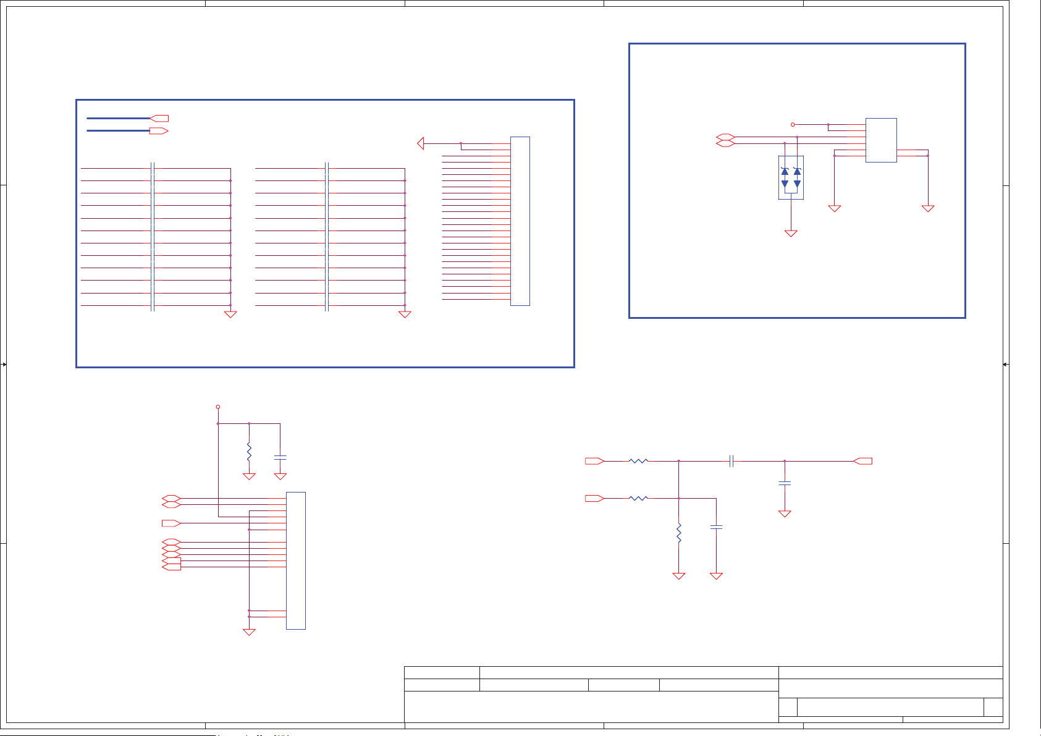
Task: Select the multi-pin connector beside the capacitor arrays
Action: point(520,221)
